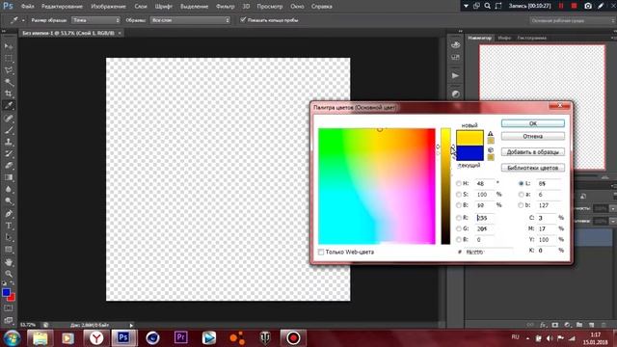
Task: Click the out-of-gamut warning triangle
Action: (x=491, y=134)
